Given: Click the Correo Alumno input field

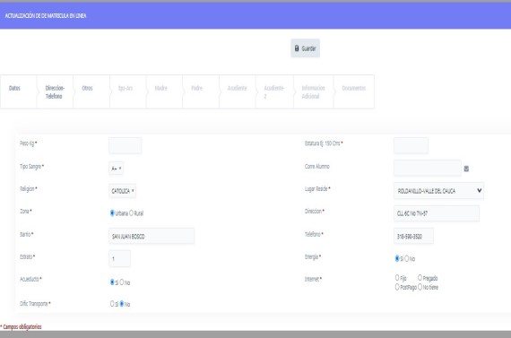Looking at the screenshot, I should click(428, 169).
